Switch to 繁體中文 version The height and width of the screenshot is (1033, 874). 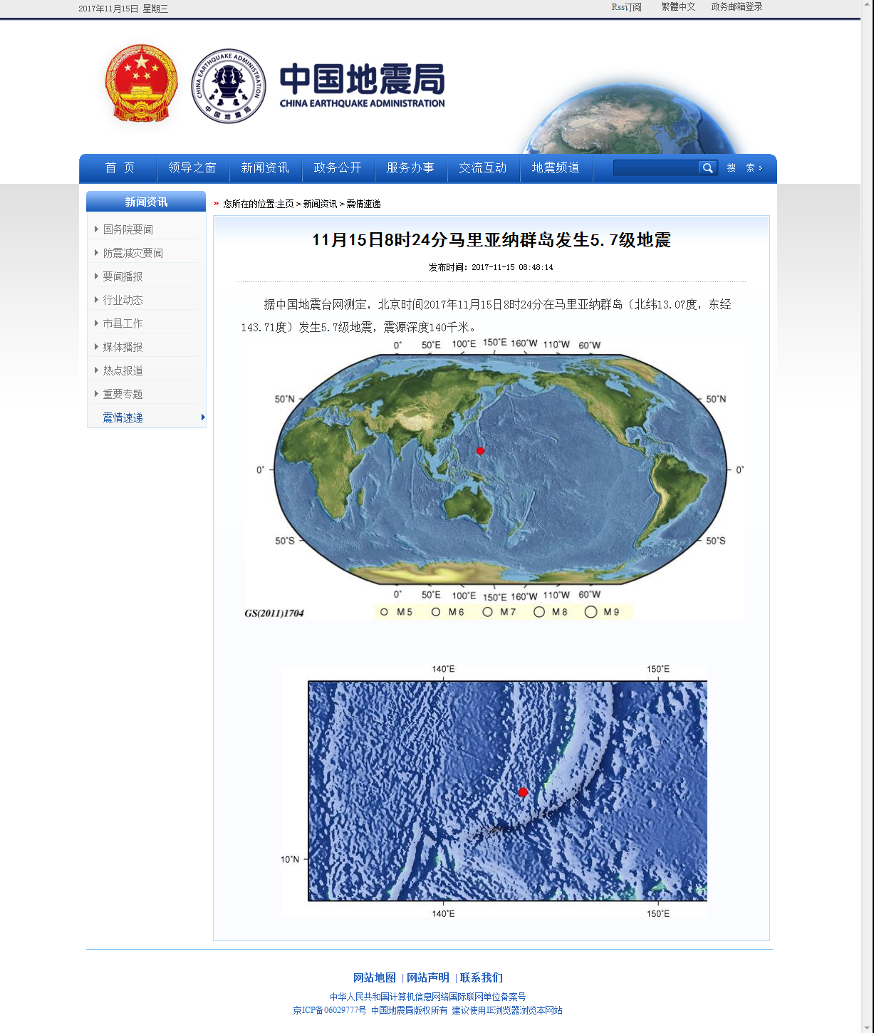pyautogui.click(x=678, y=7)
